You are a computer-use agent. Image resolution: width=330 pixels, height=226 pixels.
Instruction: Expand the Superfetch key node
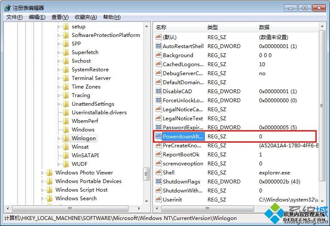coord(59,52)
